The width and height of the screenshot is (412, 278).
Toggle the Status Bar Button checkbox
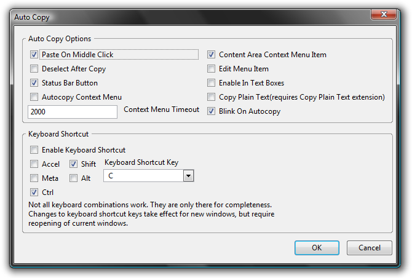(x=34, y=83)
